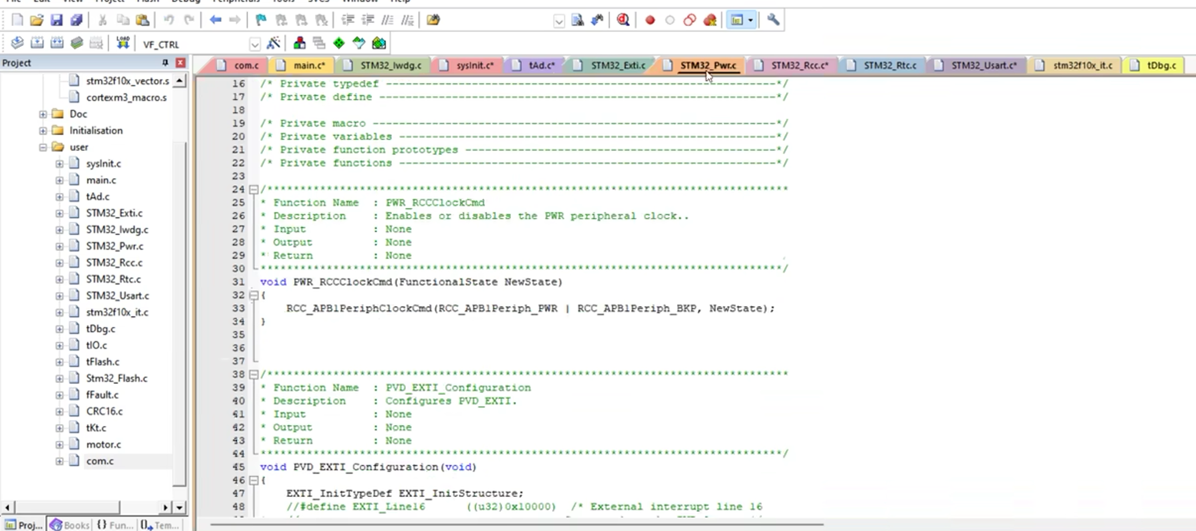Open the VF_CTRL target dropdown

click(x=254, y=45)
